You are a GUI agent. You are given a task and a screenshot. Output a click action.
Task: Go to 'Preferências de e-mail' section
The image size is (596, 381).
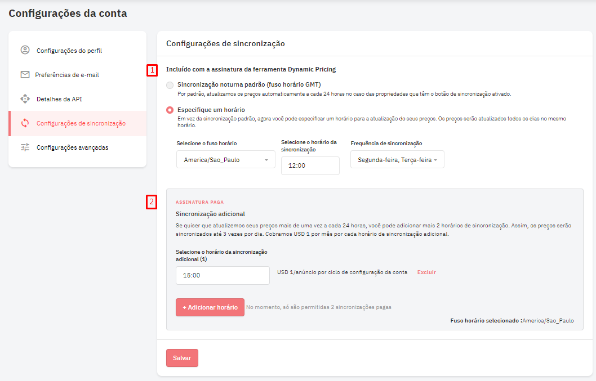point(67,75)
